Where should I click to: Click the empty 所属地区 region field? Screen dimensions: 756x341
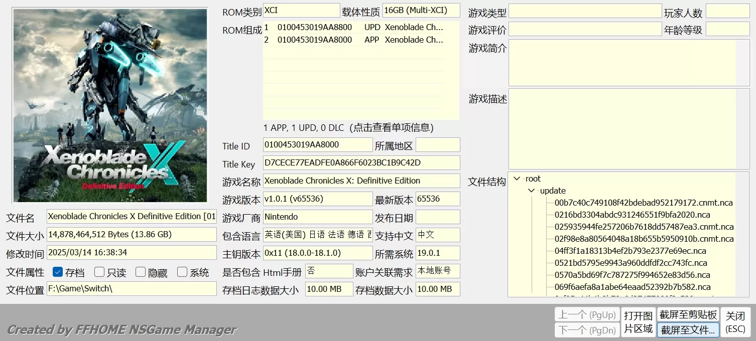coord(438,145)
